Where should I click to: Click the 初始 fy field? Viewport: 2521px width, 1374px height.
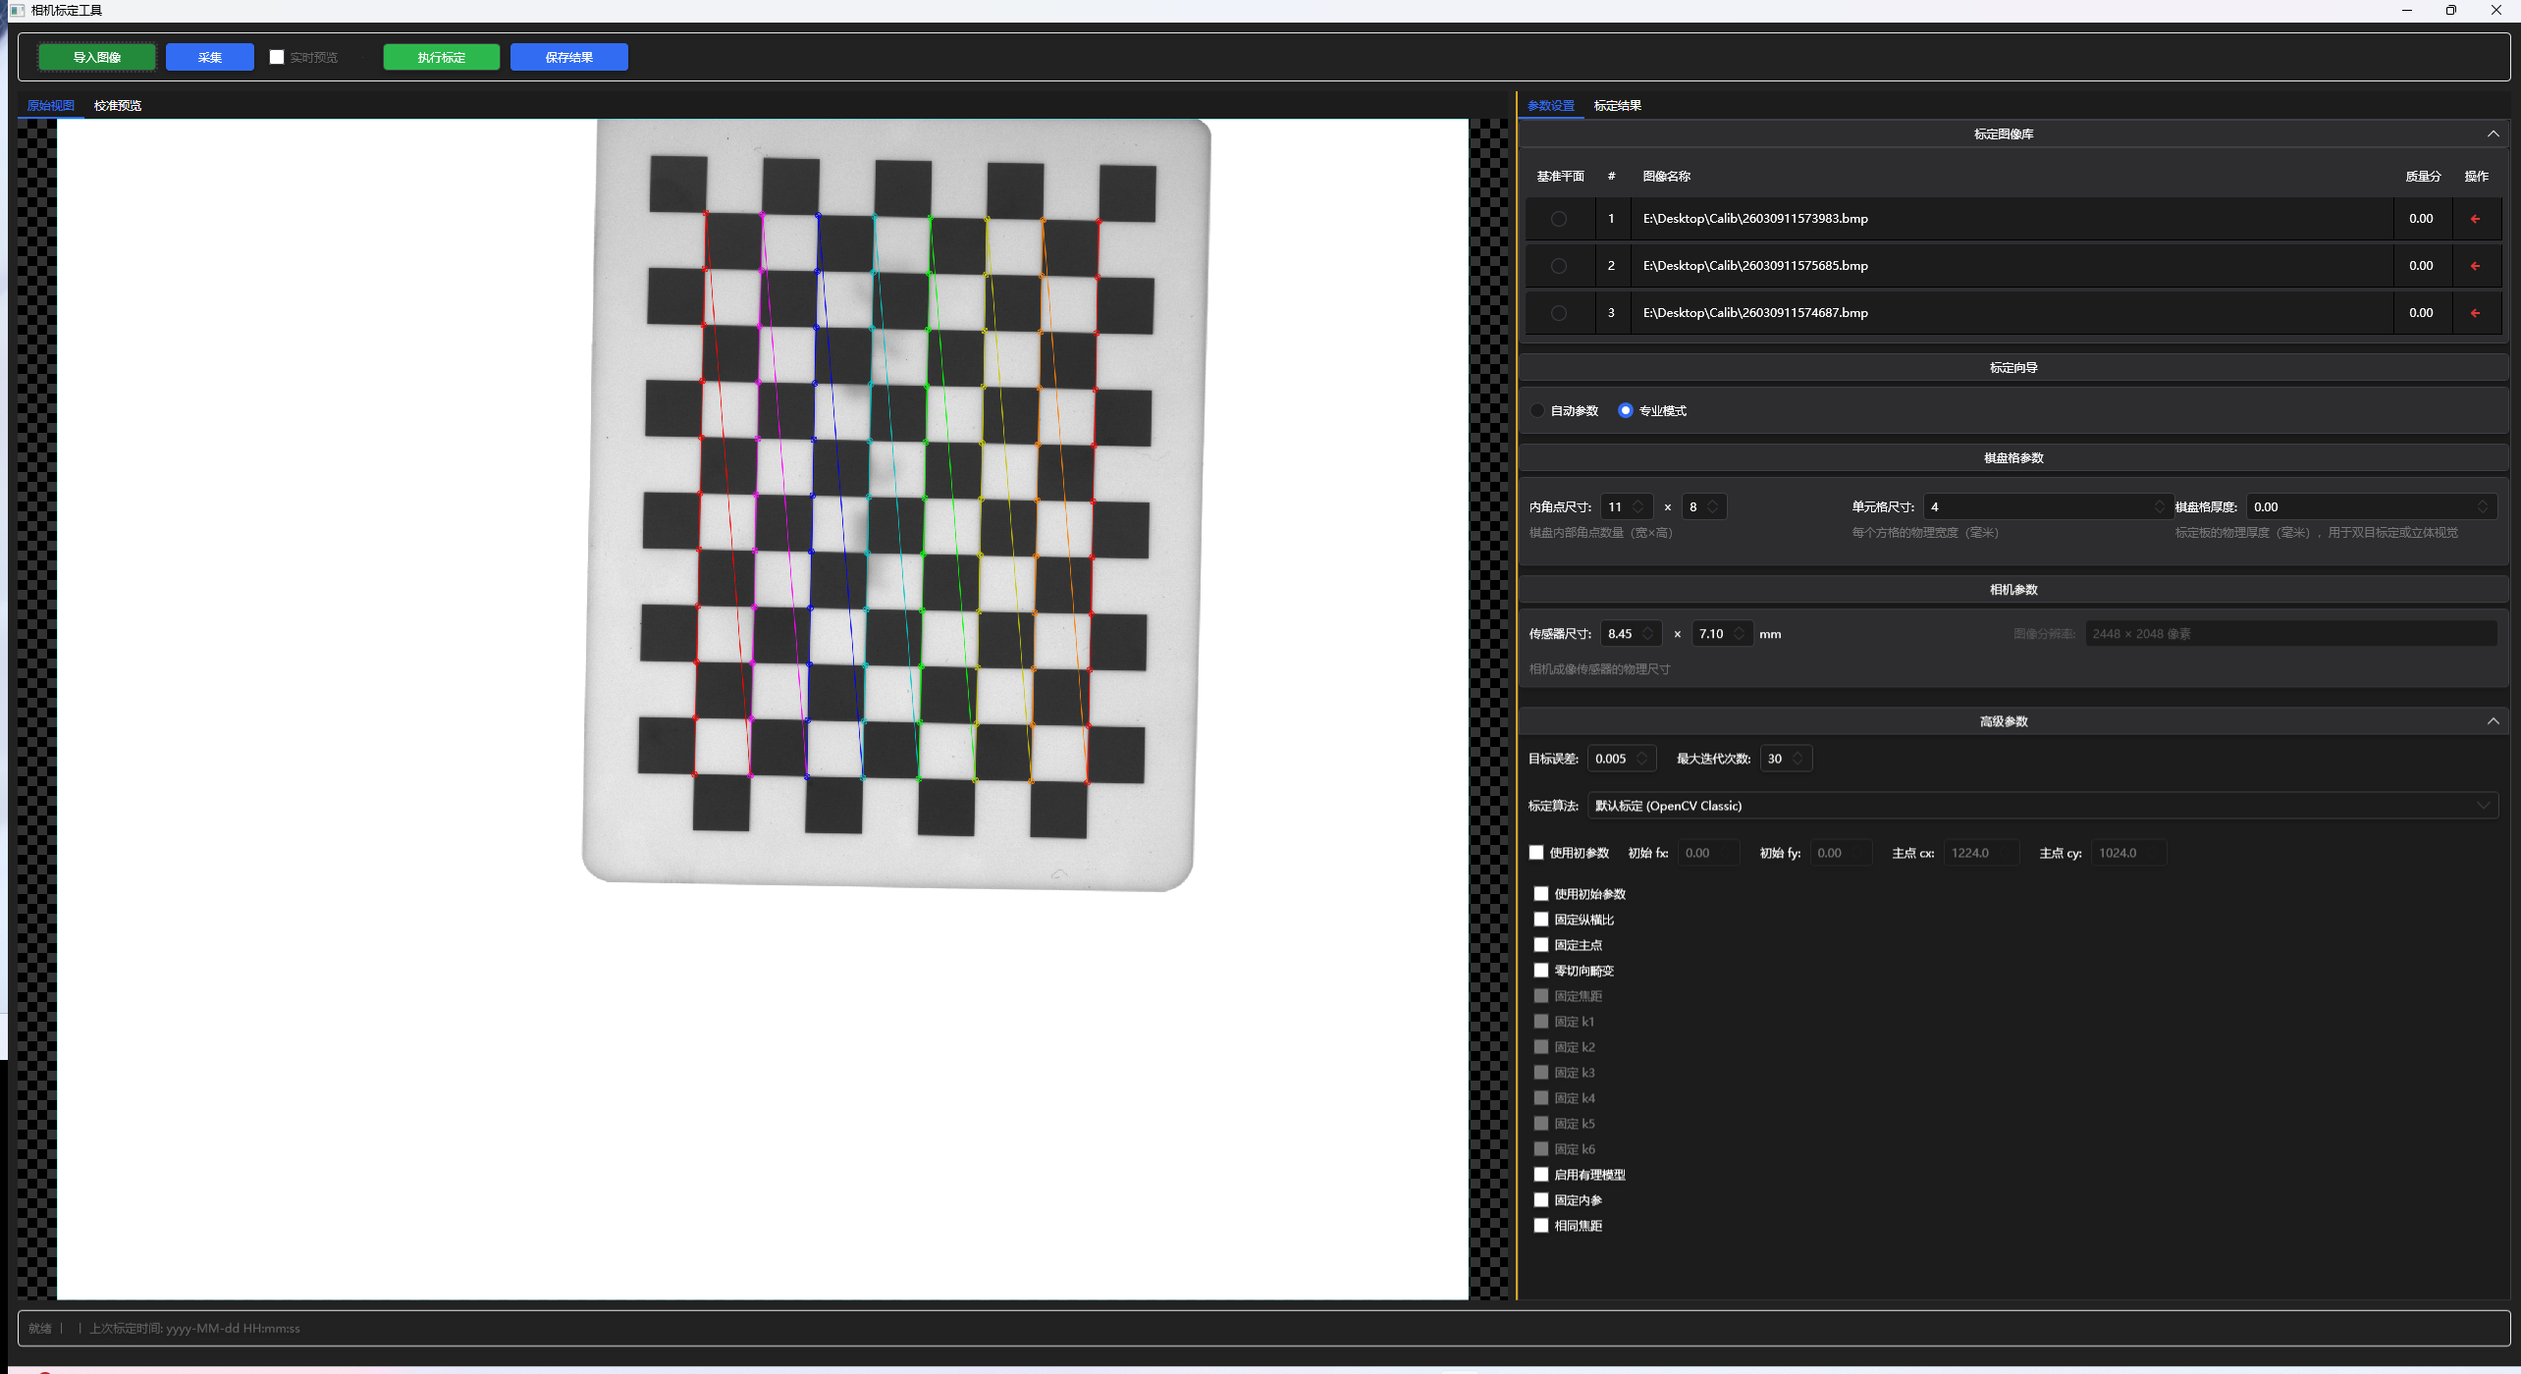(1841, 853)
